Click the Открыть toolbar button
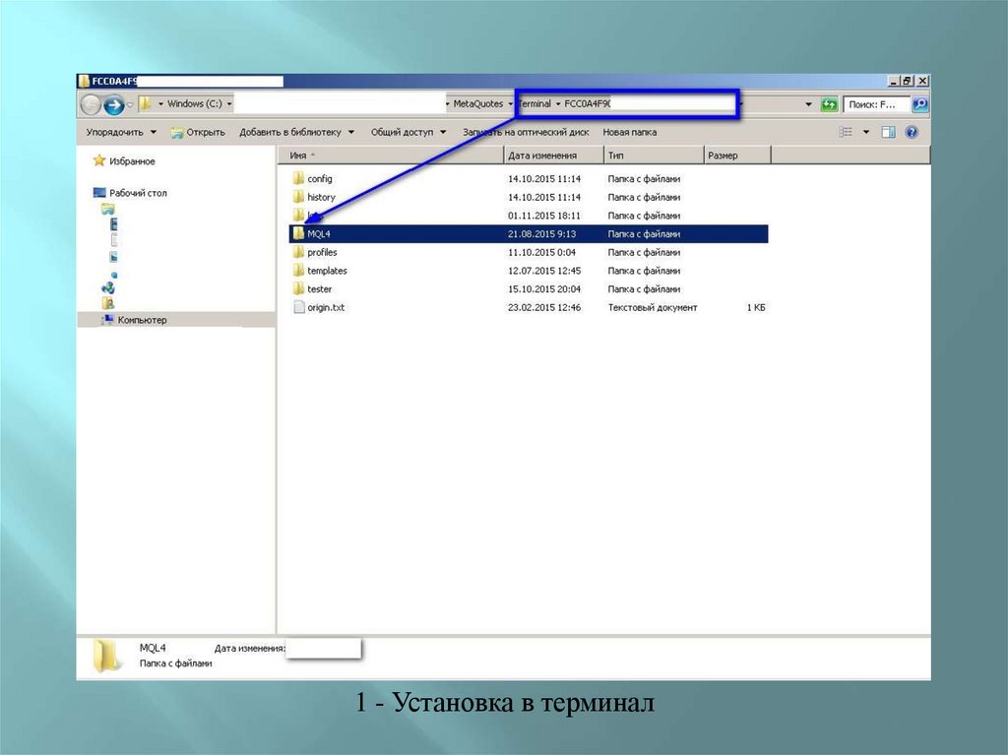 198,133
